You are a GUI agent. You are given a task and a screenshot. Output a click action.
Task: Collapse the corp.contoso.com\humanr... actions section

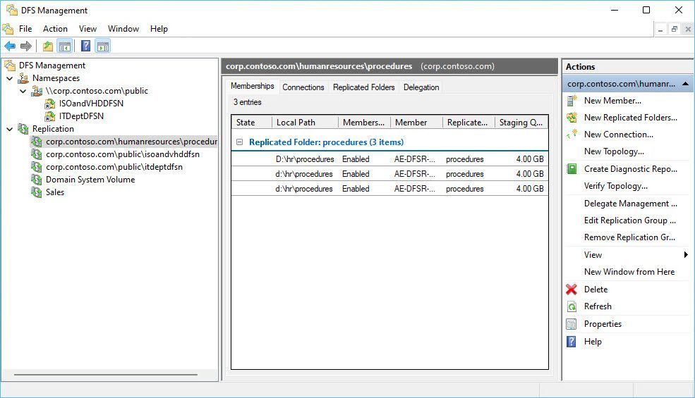pos(685,84)
